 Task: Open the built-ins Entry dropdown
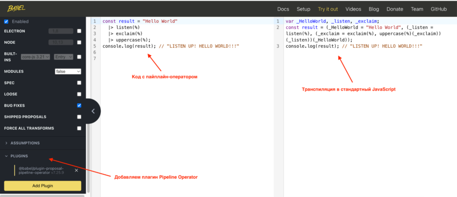pyautogui.click(x=62, y=57)
